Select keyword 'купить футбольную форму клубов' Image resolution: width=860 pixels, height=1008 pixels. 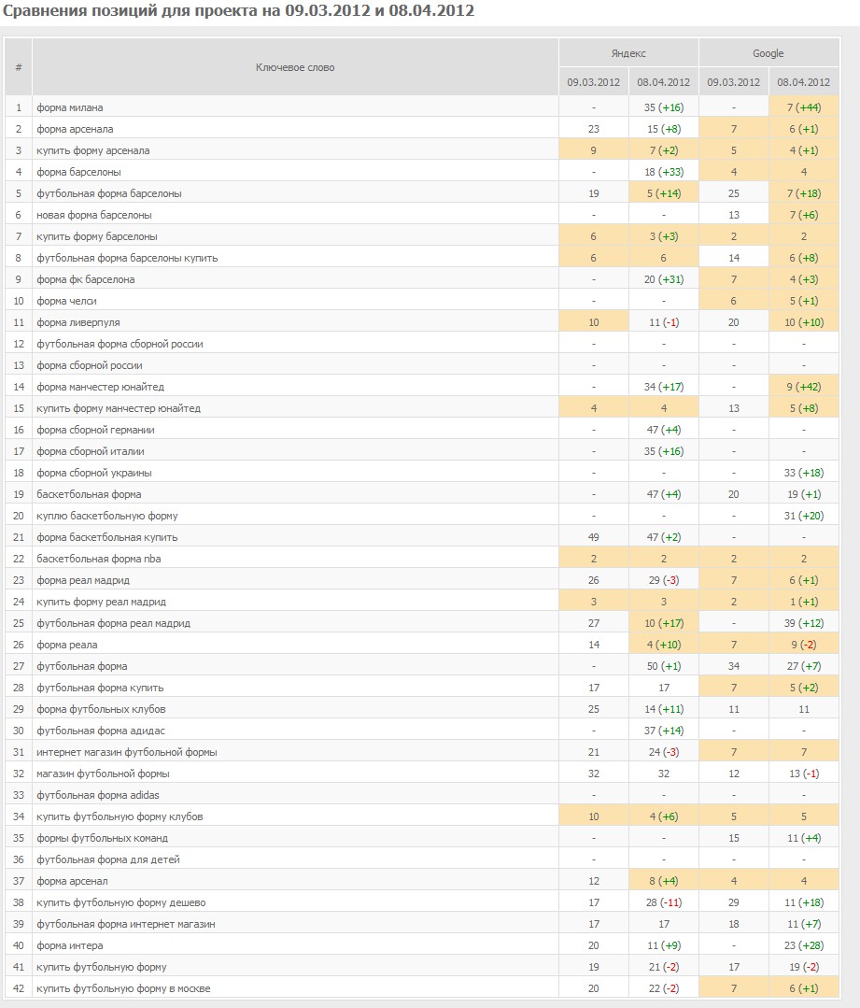(120, 816)
